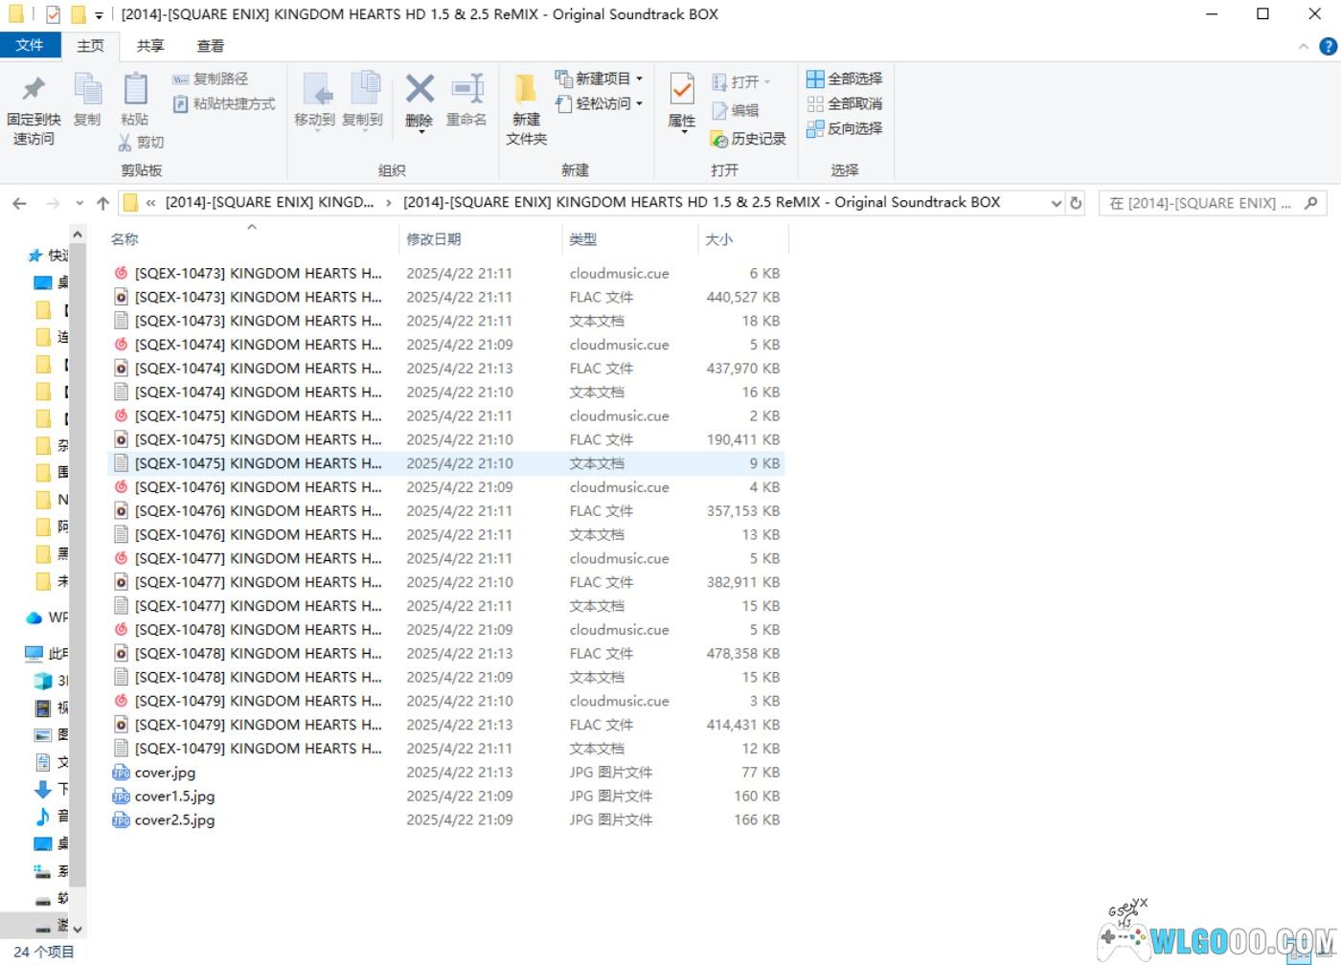1341x965 pixels.
Task: Click the Copy Path button
Action: [211, 79]
